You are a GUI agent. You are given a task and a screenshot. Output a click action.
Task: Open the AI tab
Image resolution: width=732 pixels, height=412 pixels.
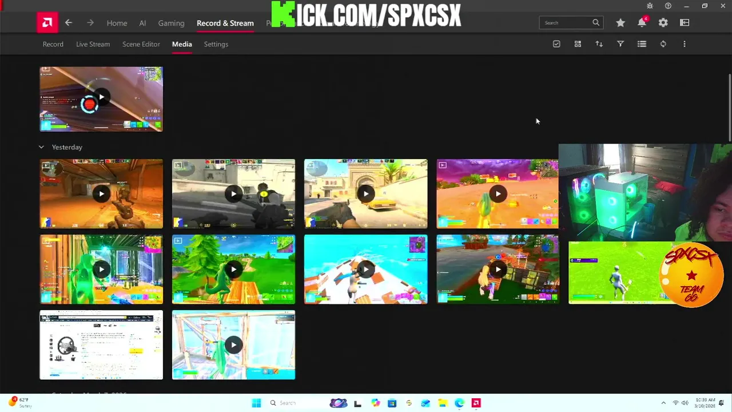point(142,23)
